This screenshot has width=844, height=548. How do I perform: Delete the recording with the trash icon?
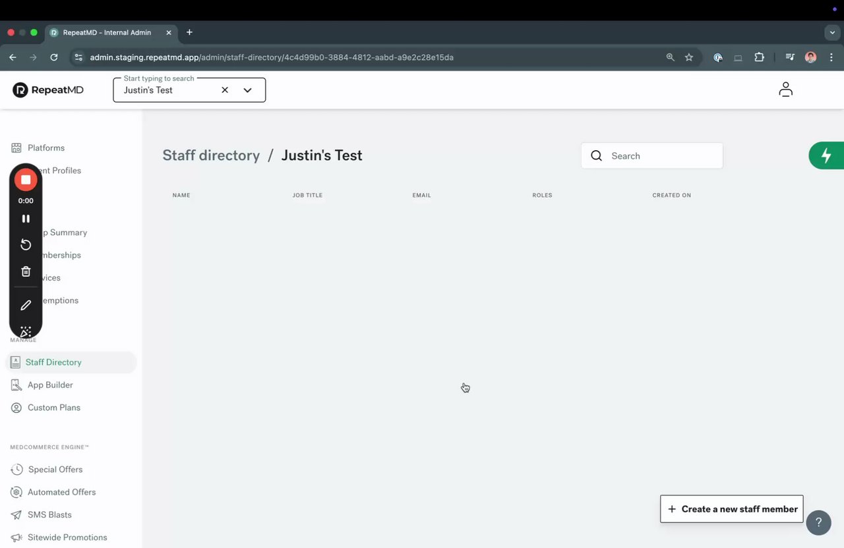pyautogui.click(x=26, y=271)
